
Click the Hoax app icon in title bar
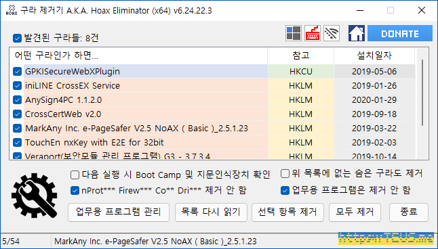pyautogui.click(x=11, y=10)
